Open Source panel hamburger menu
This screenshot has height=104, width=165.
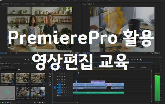click(x=11, y=4)
